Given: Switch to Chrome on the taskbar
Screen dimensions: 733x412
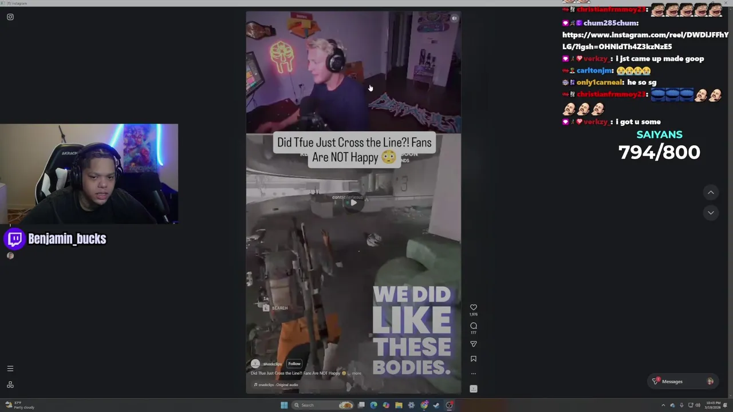Looking at the screenshot, I should [x=424, y=405].
